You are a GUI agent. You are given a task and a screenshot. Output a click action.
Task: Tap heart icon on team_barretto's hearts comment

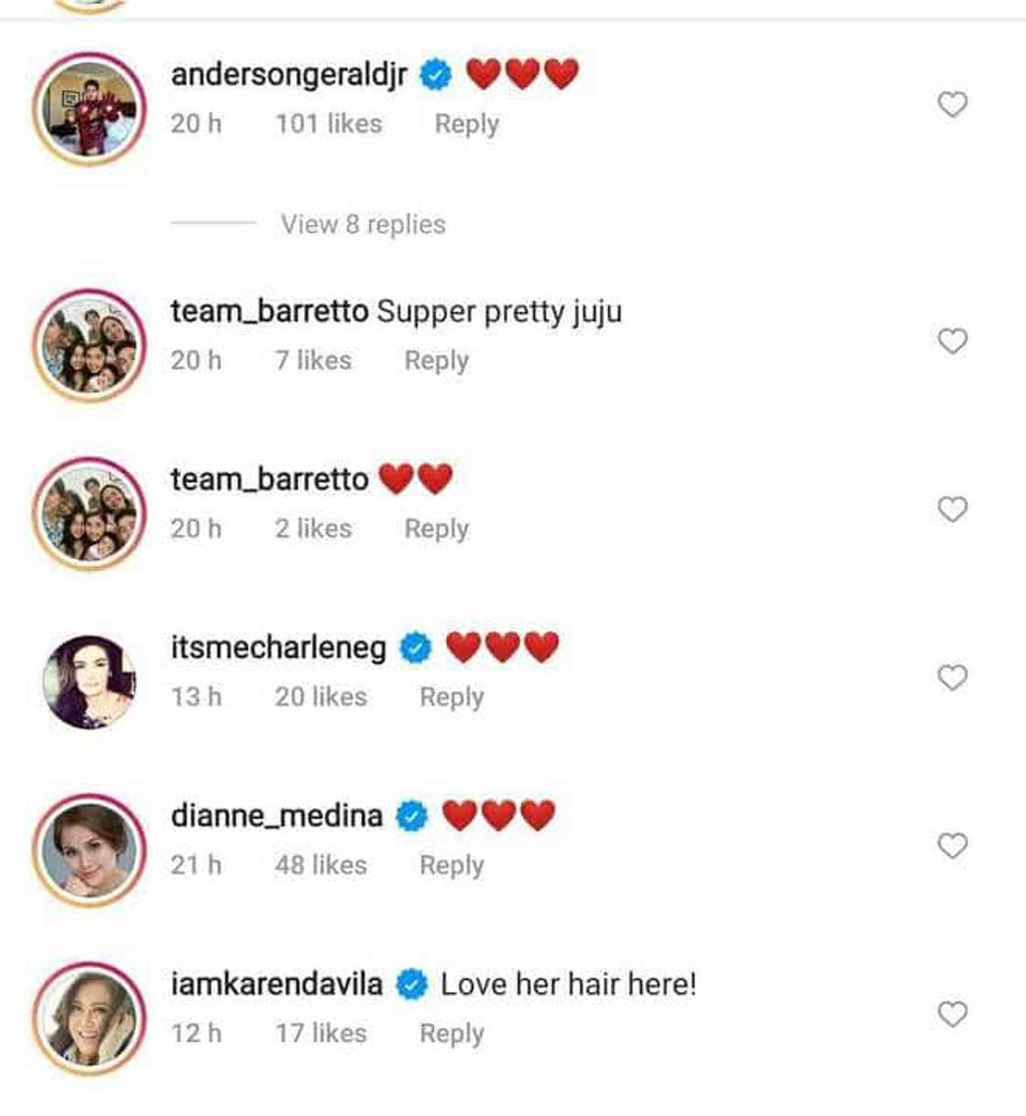click(x=953, y=509)
